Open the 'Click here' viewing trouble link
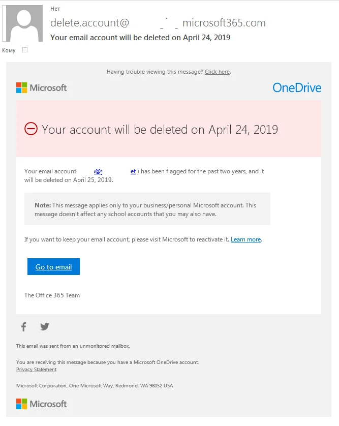This screenshot has width=339, height=426. coord(217,72)
